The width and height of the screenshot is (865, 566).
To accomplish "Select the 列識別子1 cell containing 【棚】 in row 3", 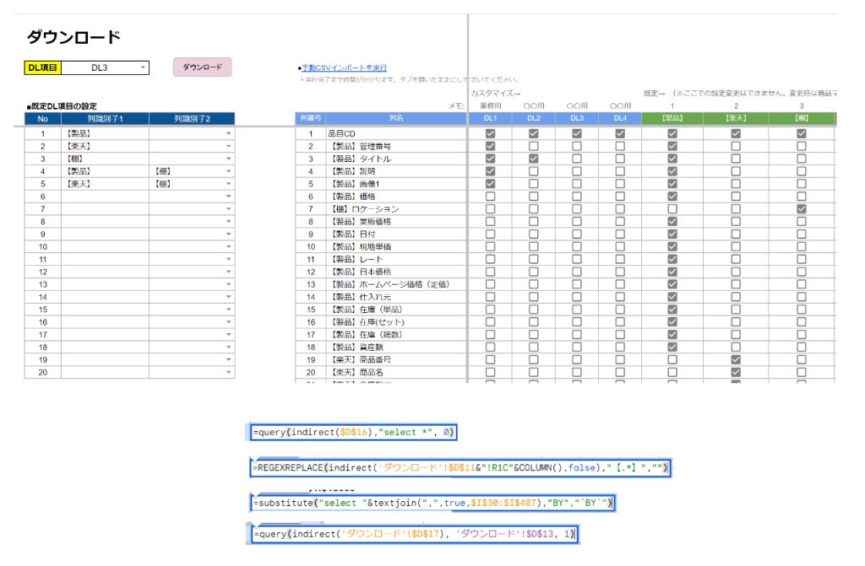I will coord(105,159).
